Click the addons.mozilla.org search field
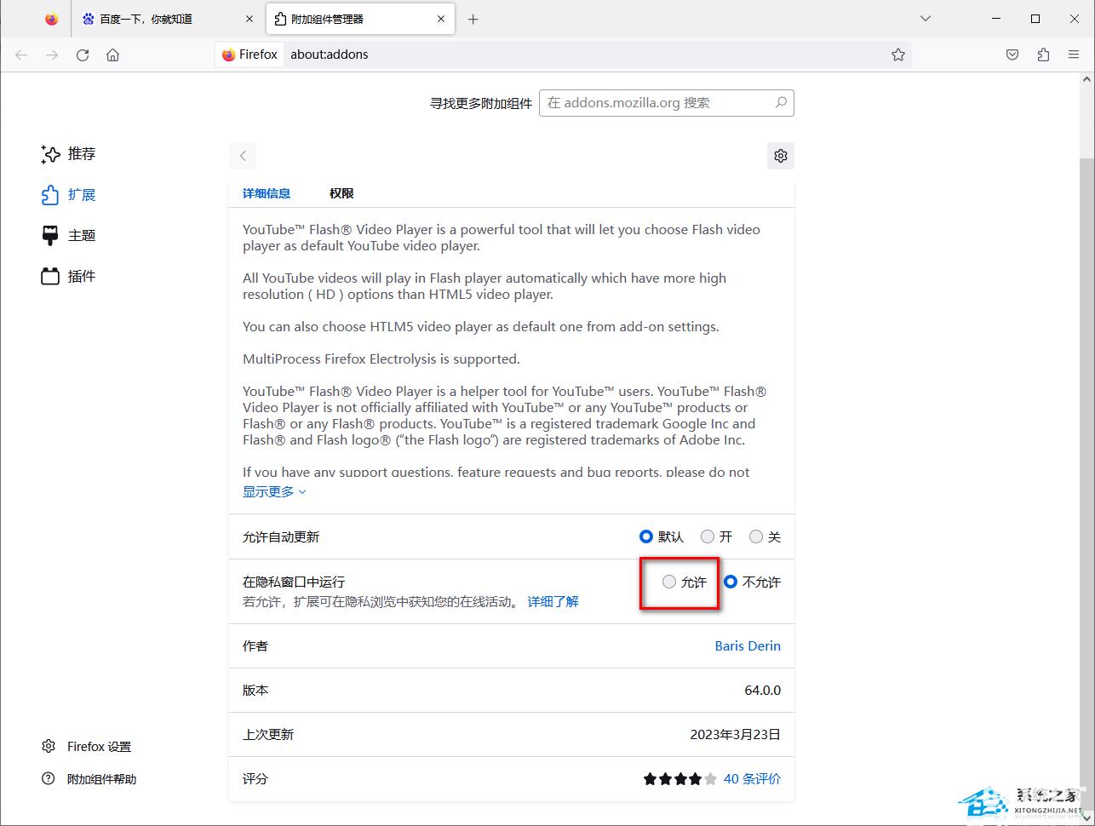Screen dimensions: 1095x826 [667, 103]
